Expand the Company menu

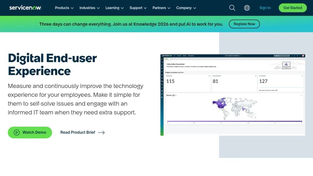click(186, 8)
